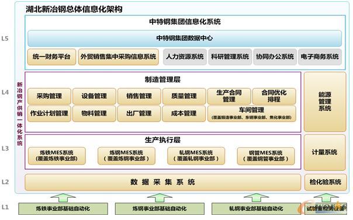Image resolution: width=353 pixels, height=220 pixels.
Task: Open the 电子商务系统 box
Action: pos(320,57)
